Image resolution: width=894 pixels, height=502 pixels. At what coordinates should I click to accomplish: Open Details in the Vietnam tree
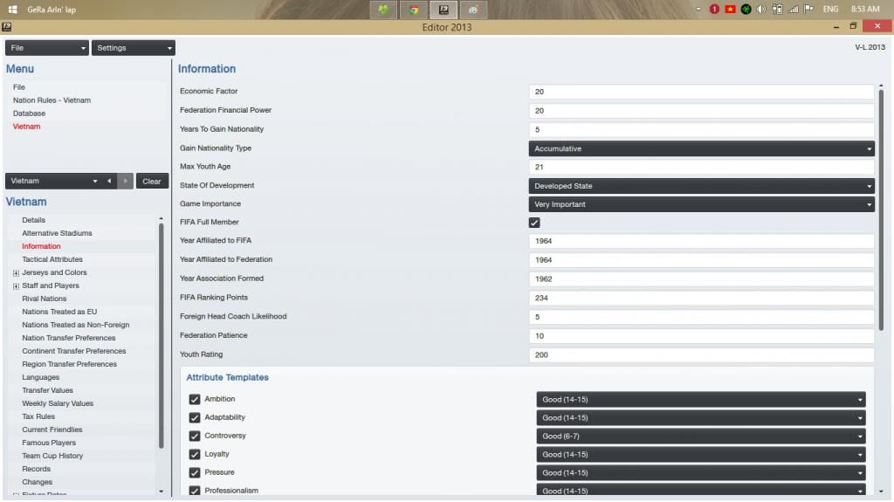[x=34, y=220]
